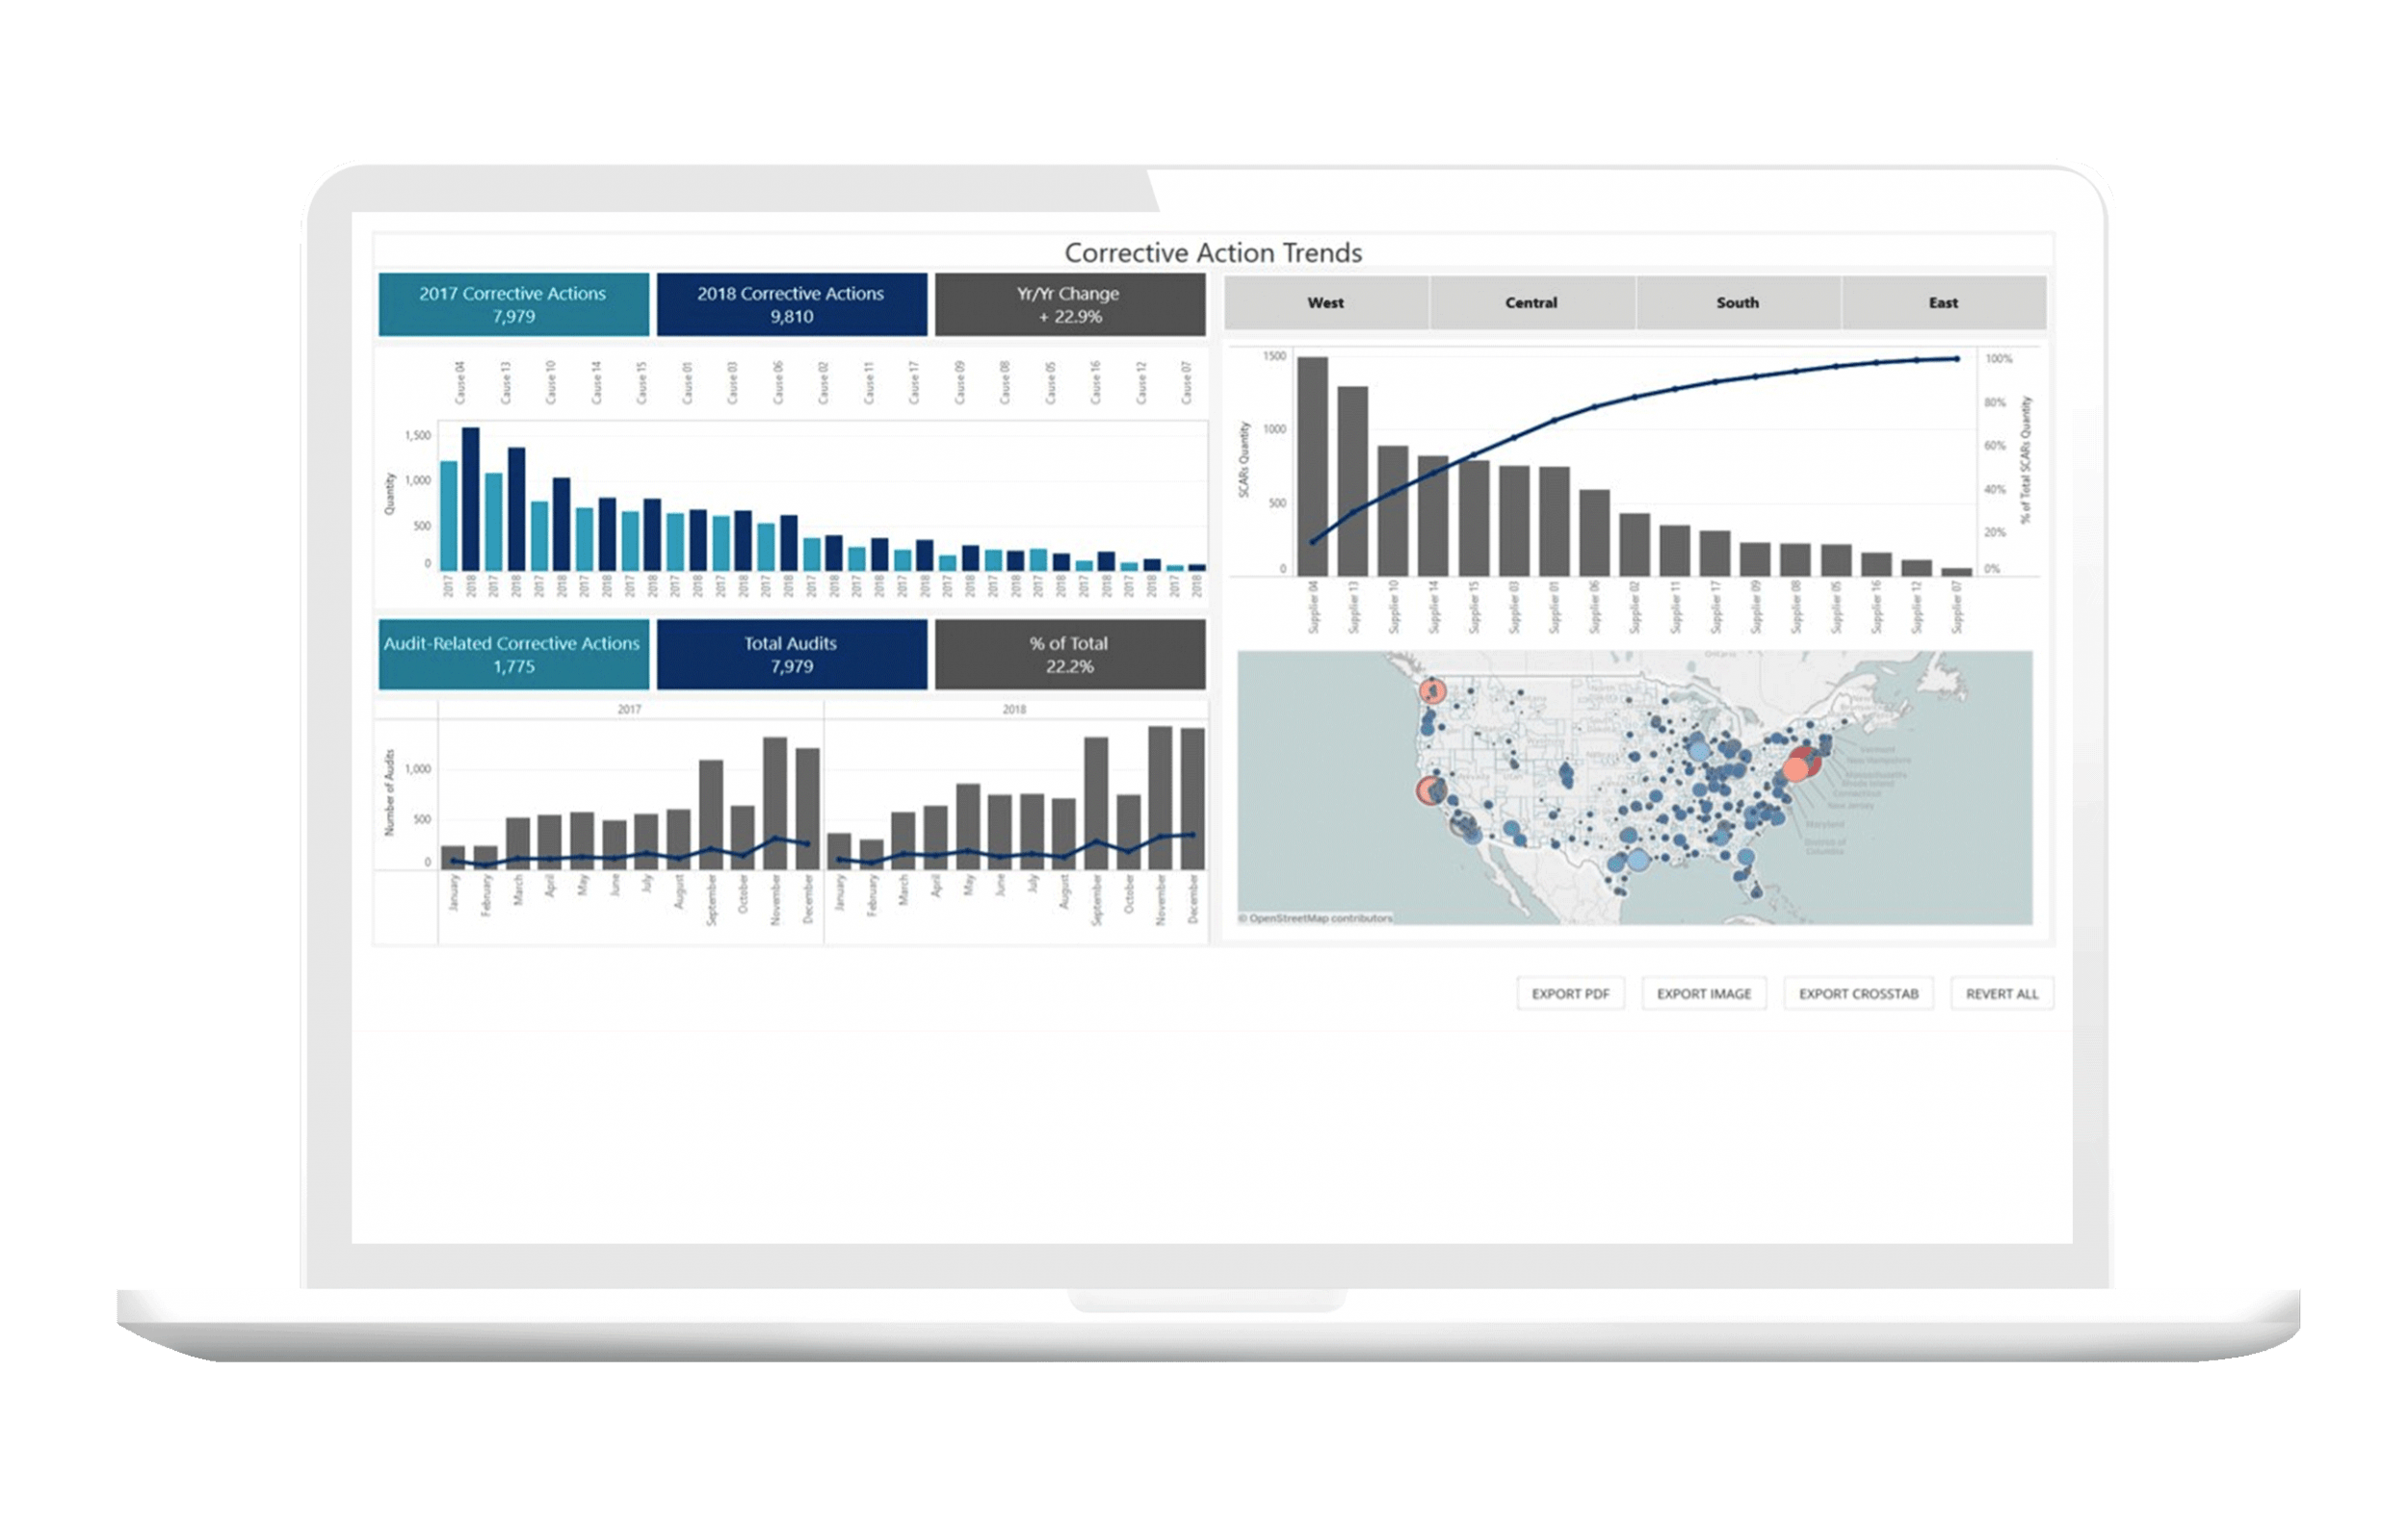Click the May 2018 audits bar
Screen dimensions: 2408x1527
[x=968, y=827]
